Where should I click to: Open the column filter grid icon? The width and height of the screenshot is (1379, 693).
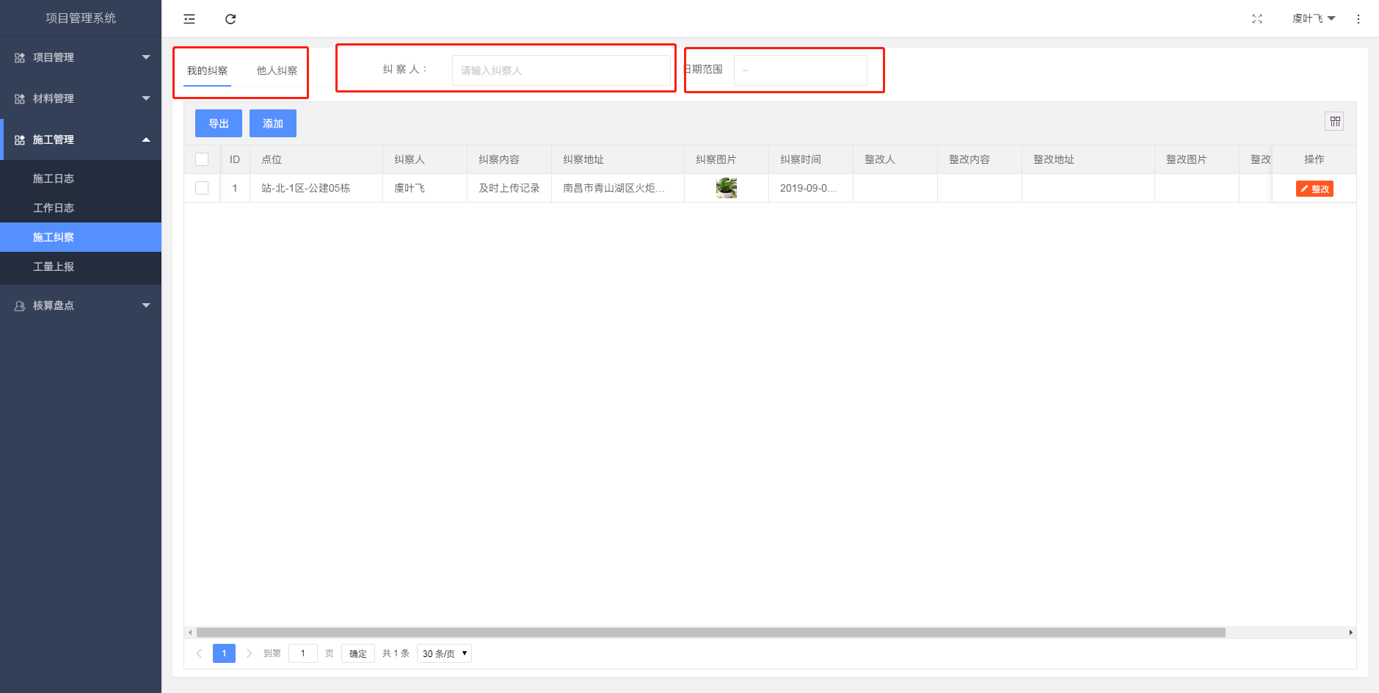(x=1335, y=121)
